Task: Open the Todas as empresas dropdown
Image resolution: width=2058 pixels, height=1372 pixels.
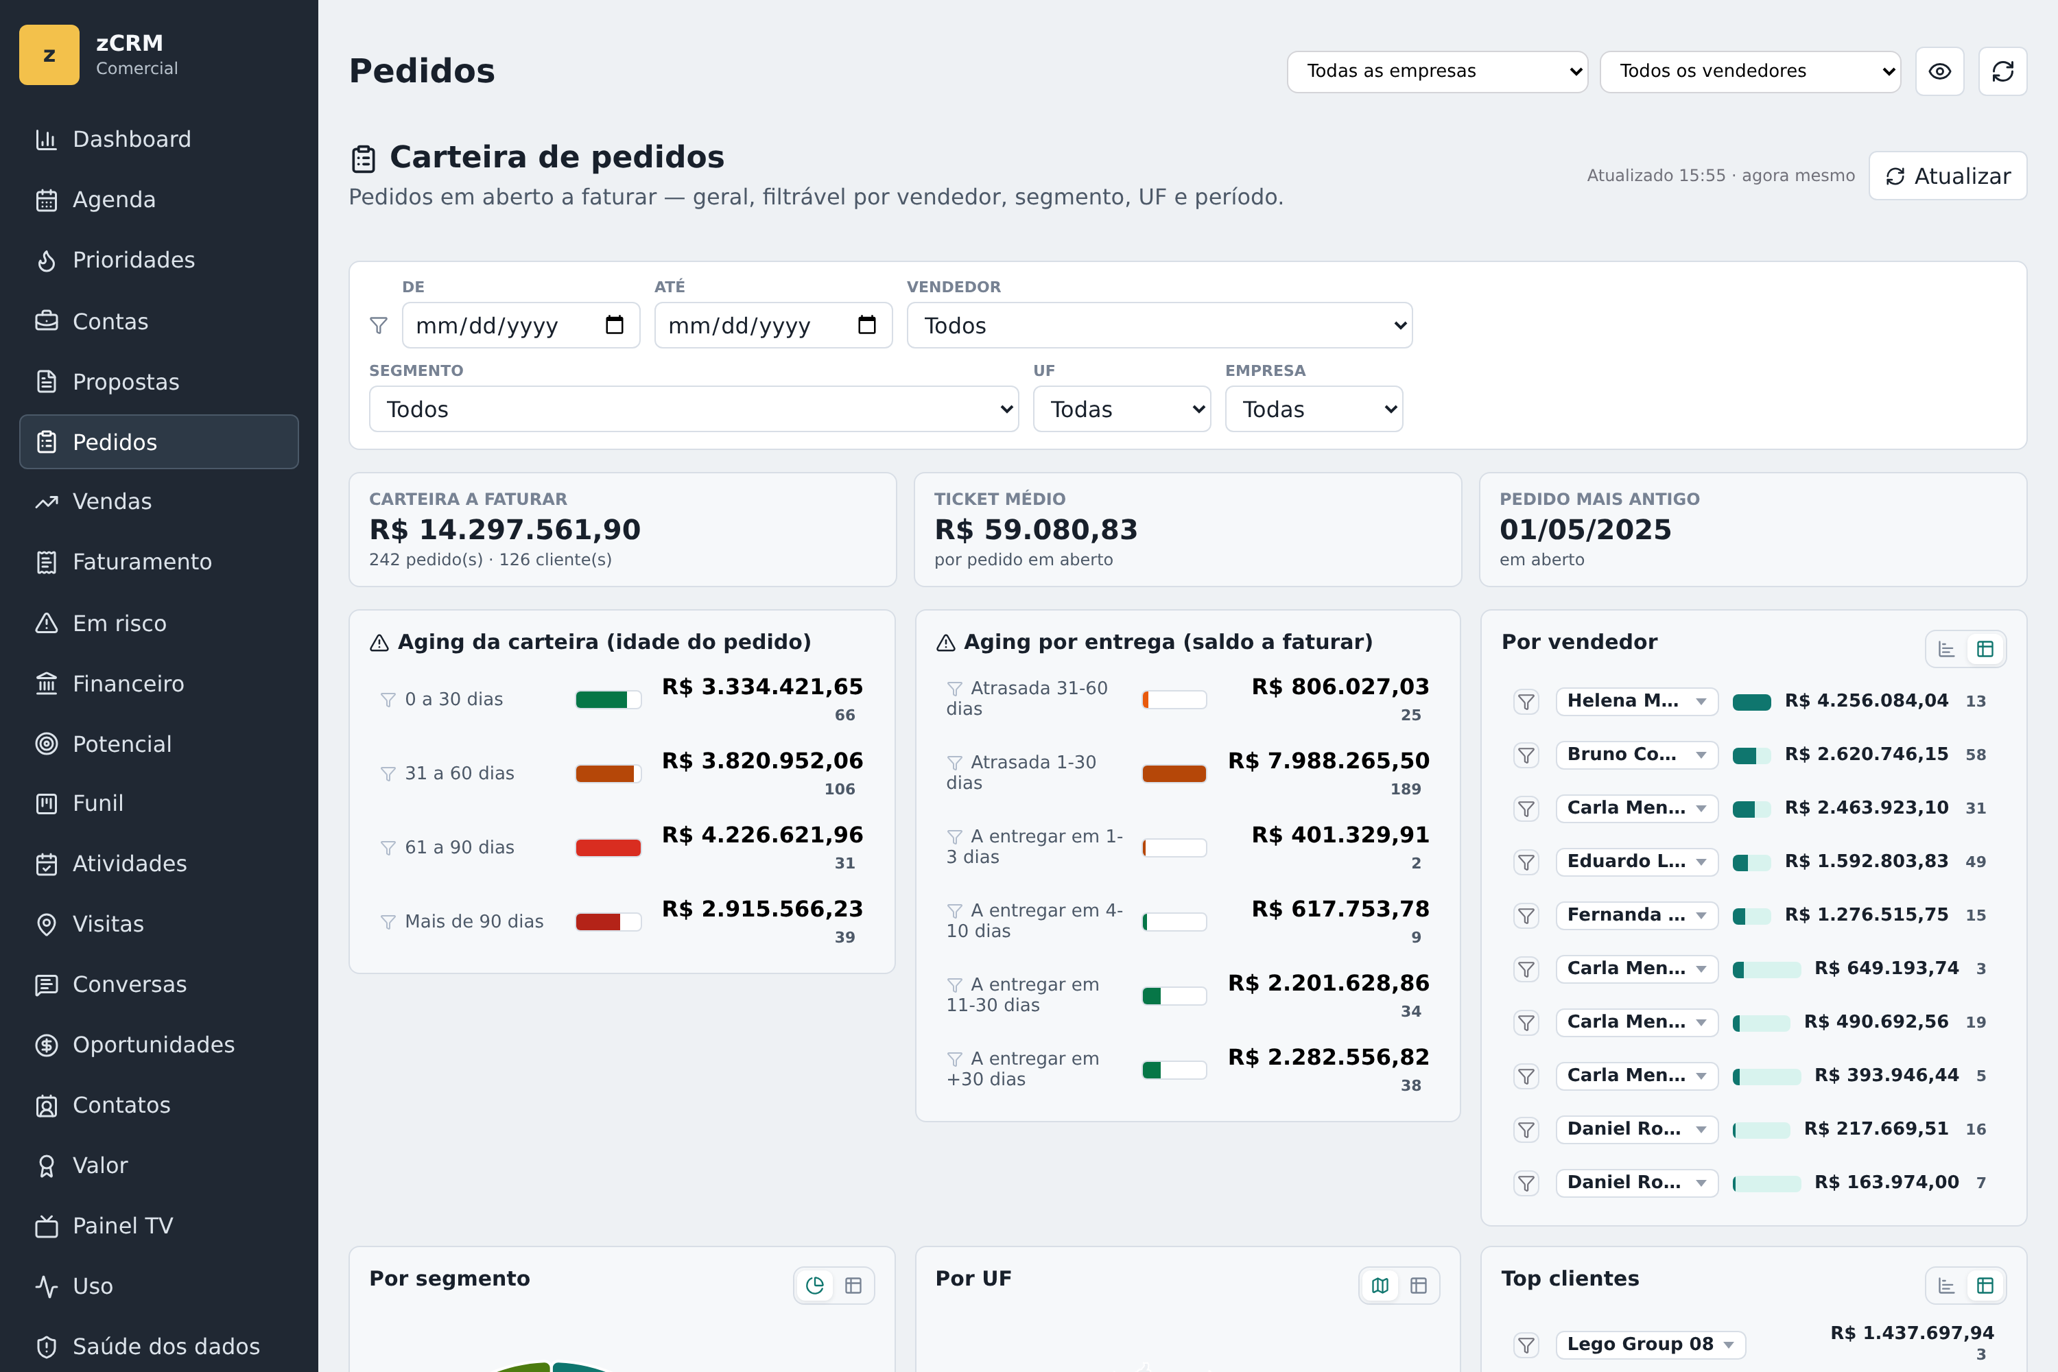Action: click(1436, 71)
